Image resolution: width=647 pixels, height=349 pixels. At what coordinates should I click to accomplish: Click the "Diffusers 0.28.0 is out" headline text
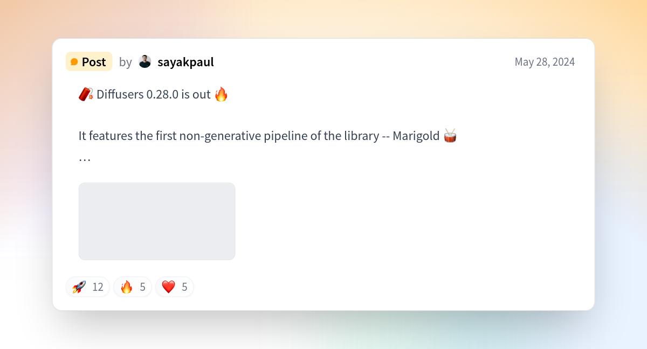pos(154,94)
